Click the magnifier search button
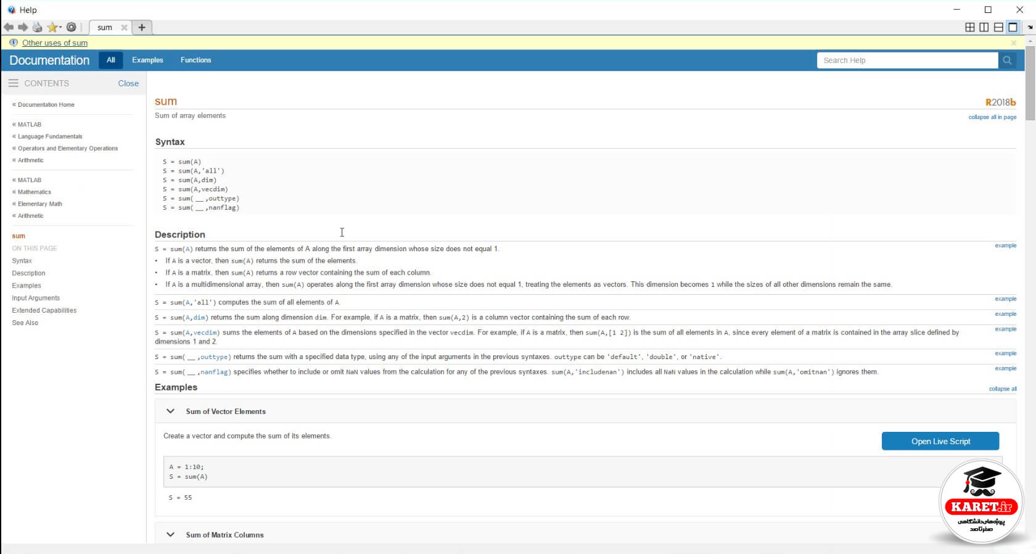 pos(1007,60)
